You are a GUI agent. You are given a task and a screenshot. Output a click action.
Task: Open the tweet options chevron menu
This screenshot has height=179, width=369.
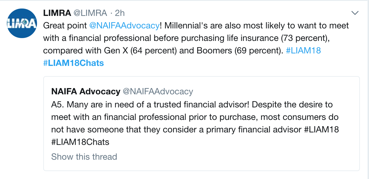point(355,13)
